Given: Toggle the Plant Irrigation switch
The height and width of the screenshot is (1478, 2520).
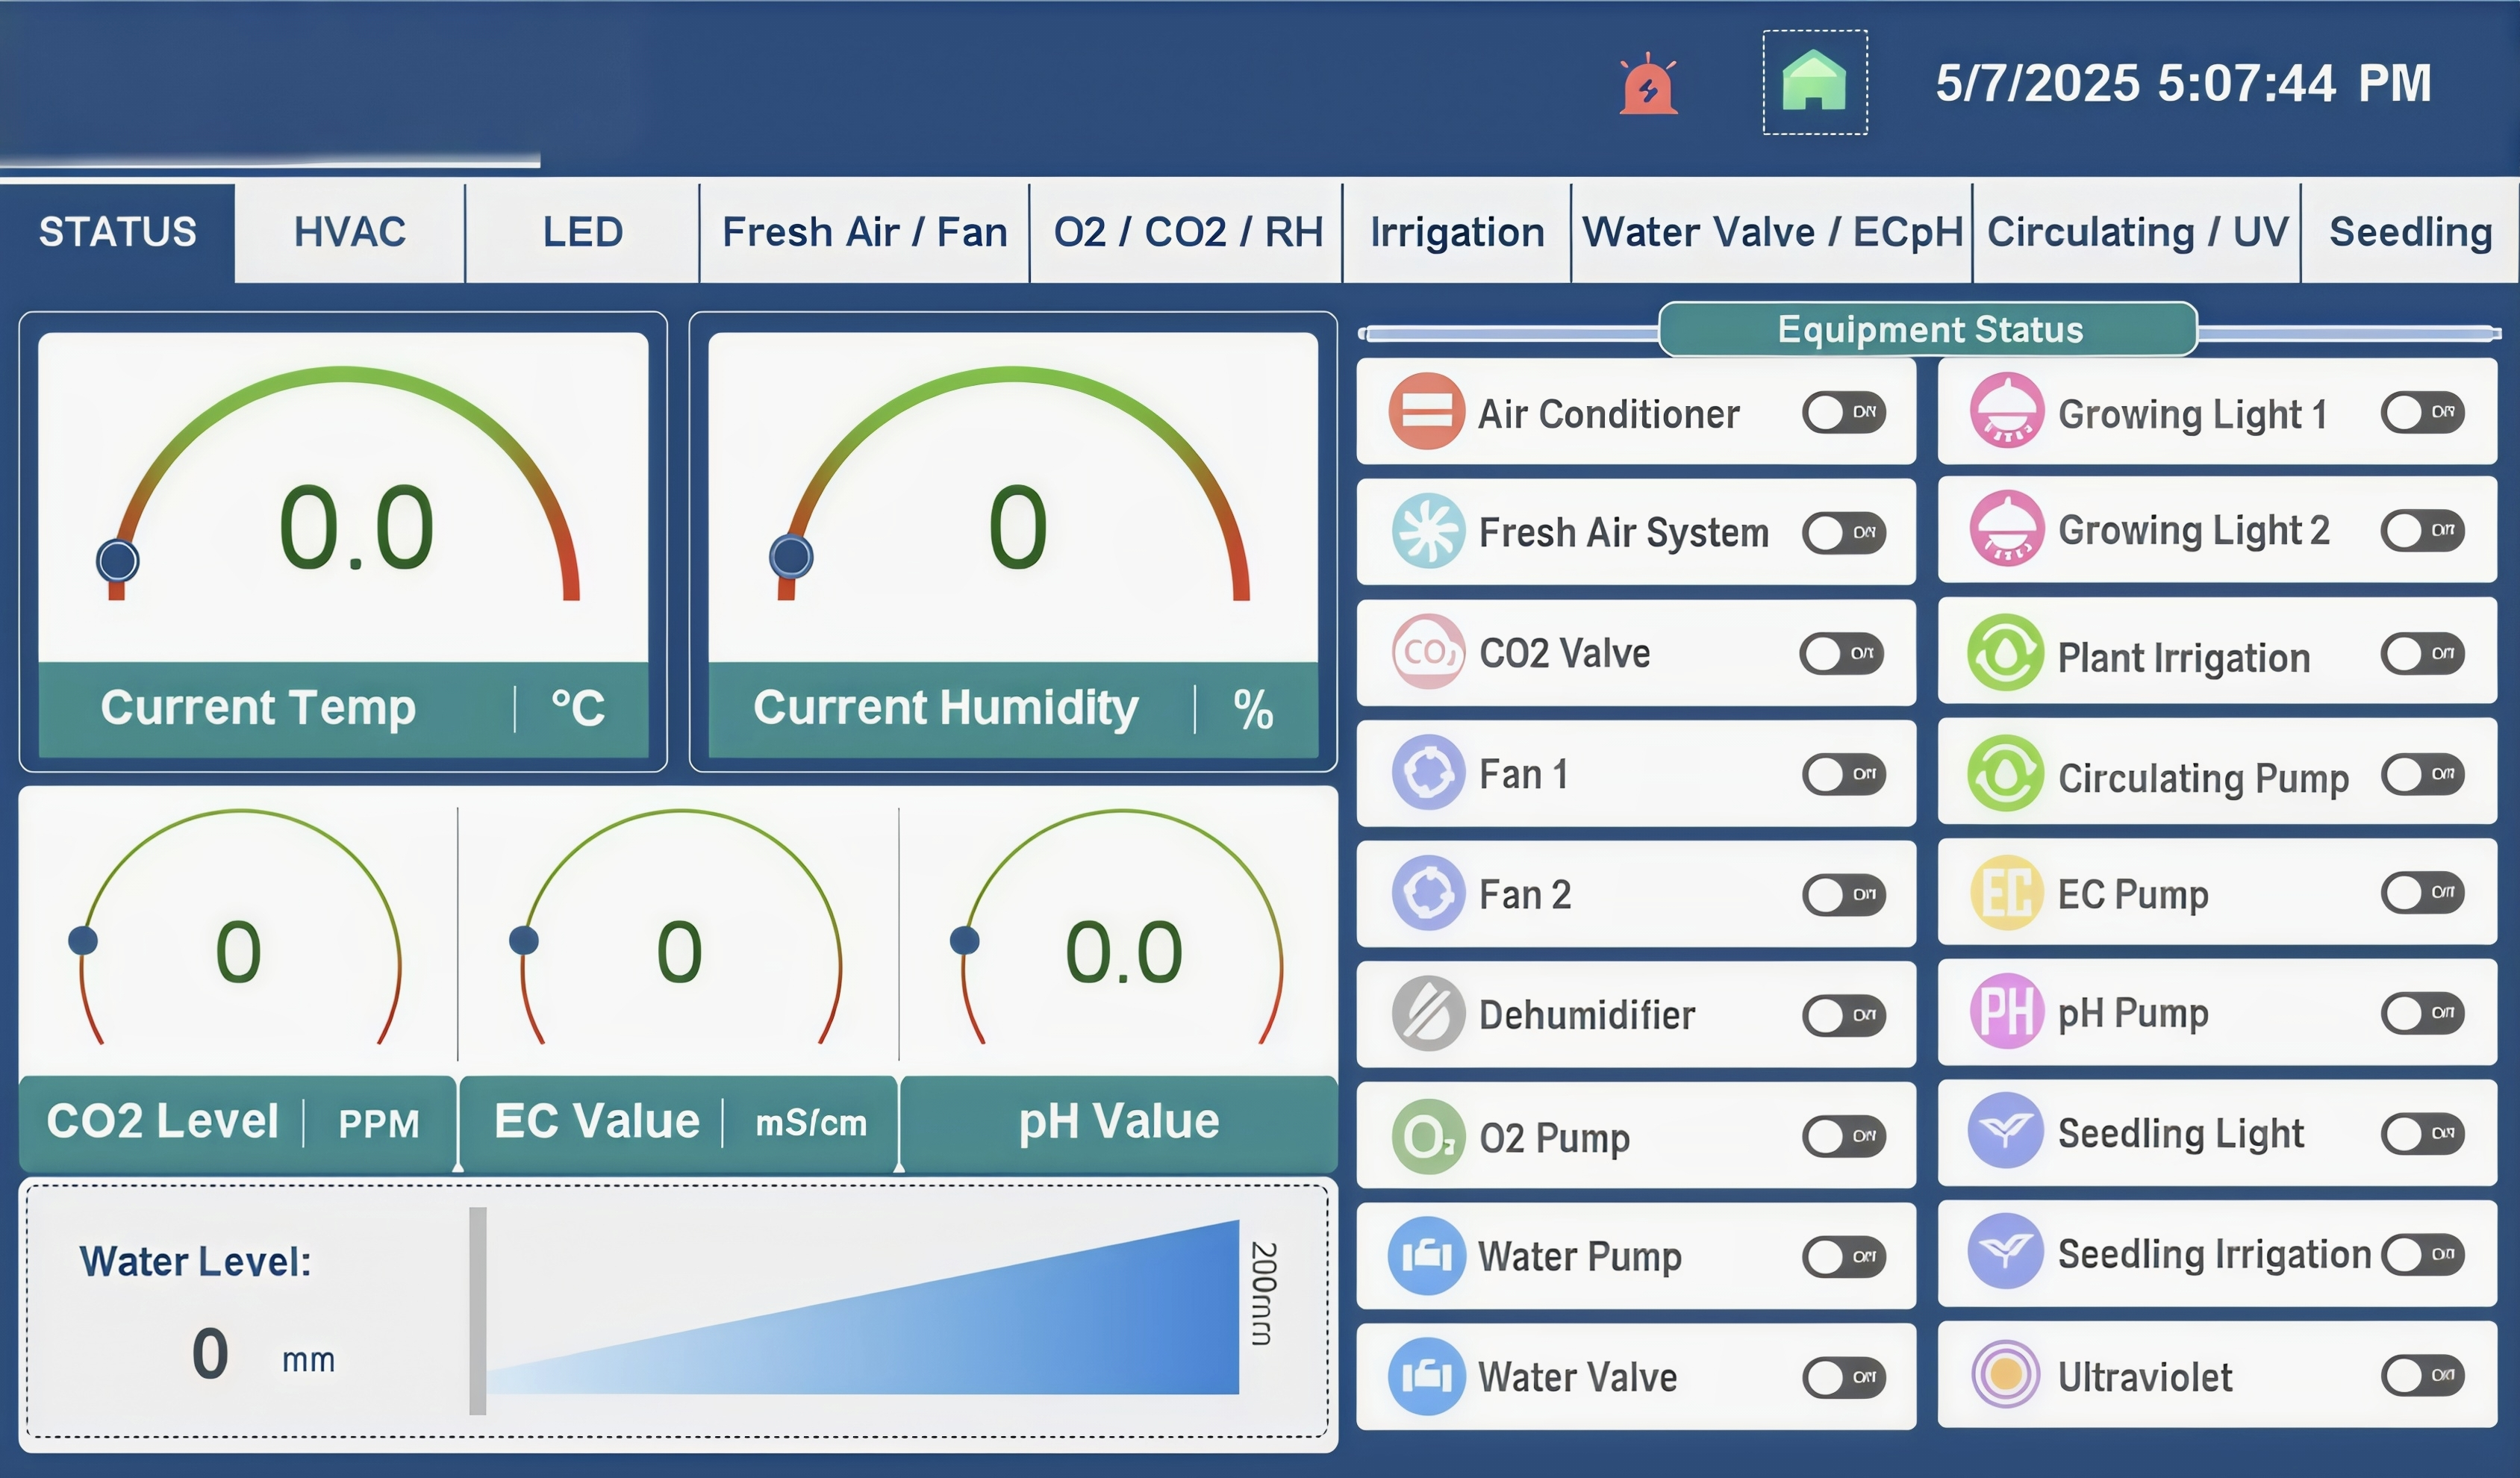Looking at the screenshot, I should (x=2422, y=653).
